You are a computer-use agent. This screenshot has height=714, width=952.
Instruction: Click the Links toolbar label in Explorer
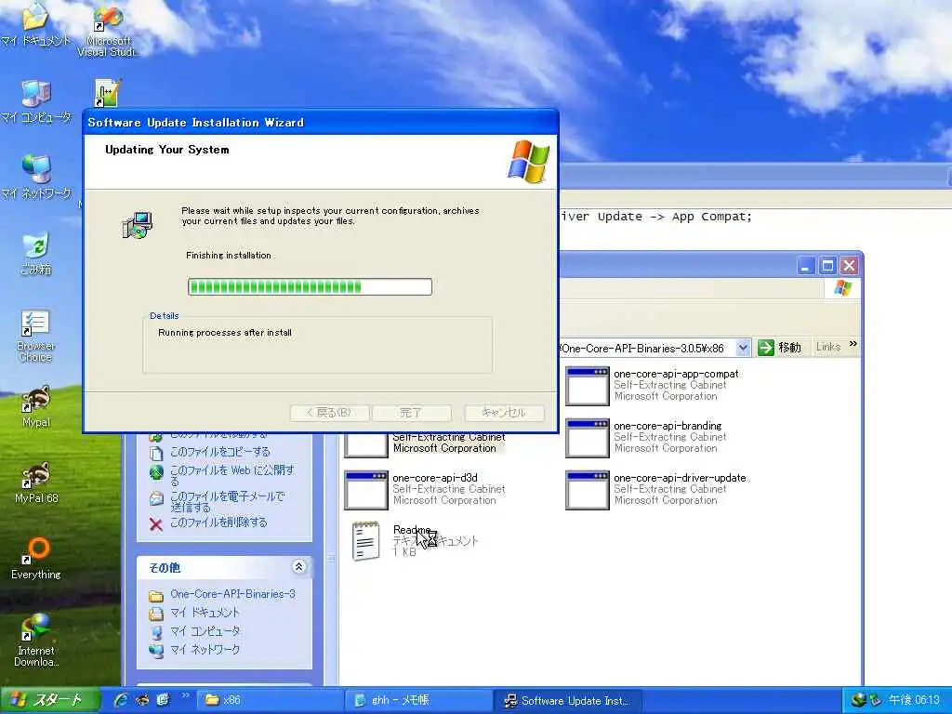[x=828, y=347]
